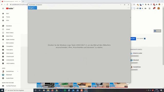
Task: Open Channel audit in sidebar
Action: click(10, 56)
